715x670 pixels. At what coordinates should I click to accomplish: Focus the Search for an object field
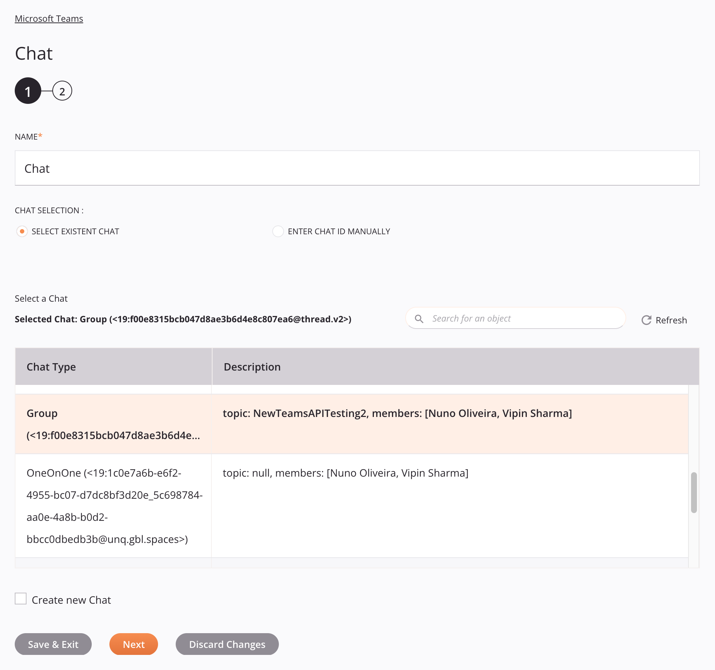tap(515, 318)
